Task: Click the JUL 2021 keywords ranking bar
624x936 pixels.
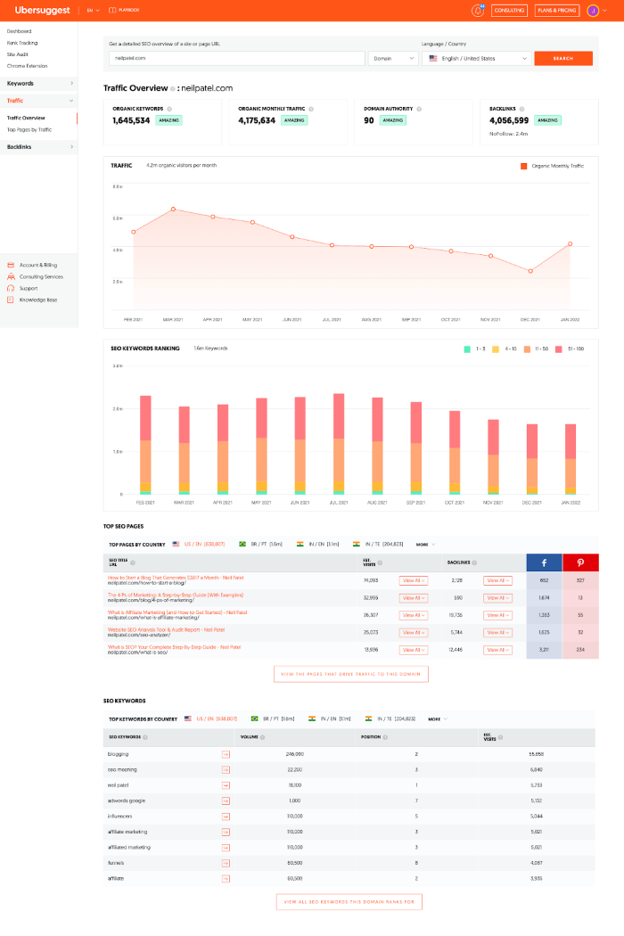Action: [339, 444]
